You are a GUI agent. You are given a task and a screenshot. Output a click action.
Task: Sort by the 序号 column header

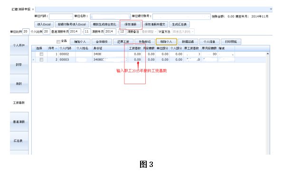coord(53,48)
